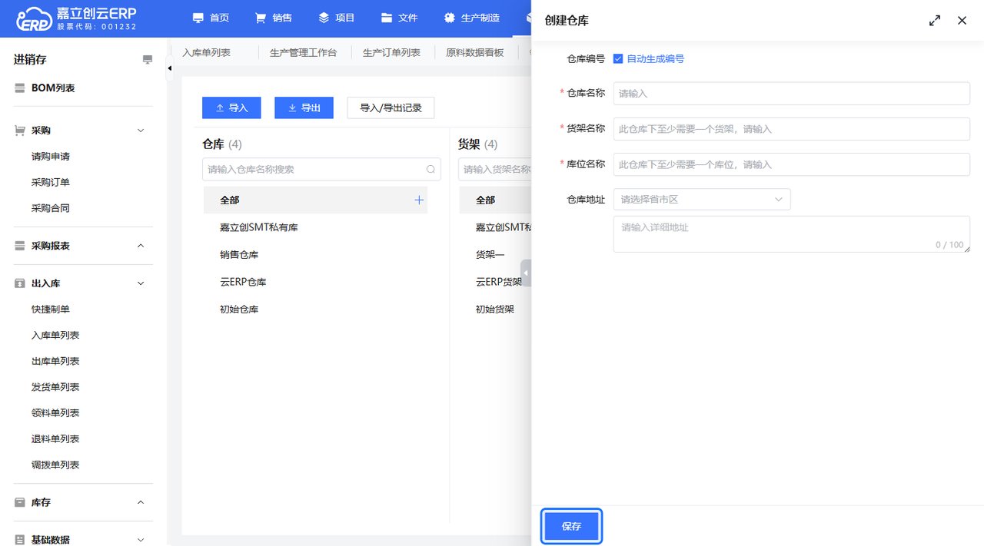Screen dimensions: 984x546
Task: Open 退料单列表
Action: (55, 439)
